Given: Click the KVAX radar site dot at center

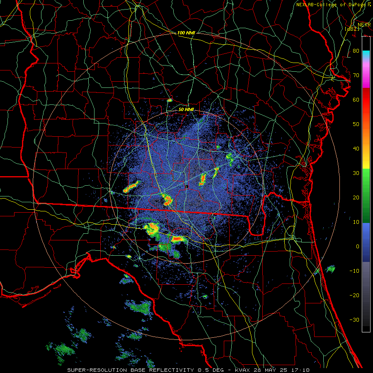Looking at the screenshot, I should pyautogui.click(x=187, y=186).
